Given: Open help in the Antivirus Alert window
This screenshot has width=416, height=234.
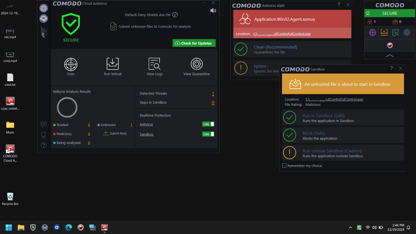Looking at the screenshot, I should pos(339,5).
